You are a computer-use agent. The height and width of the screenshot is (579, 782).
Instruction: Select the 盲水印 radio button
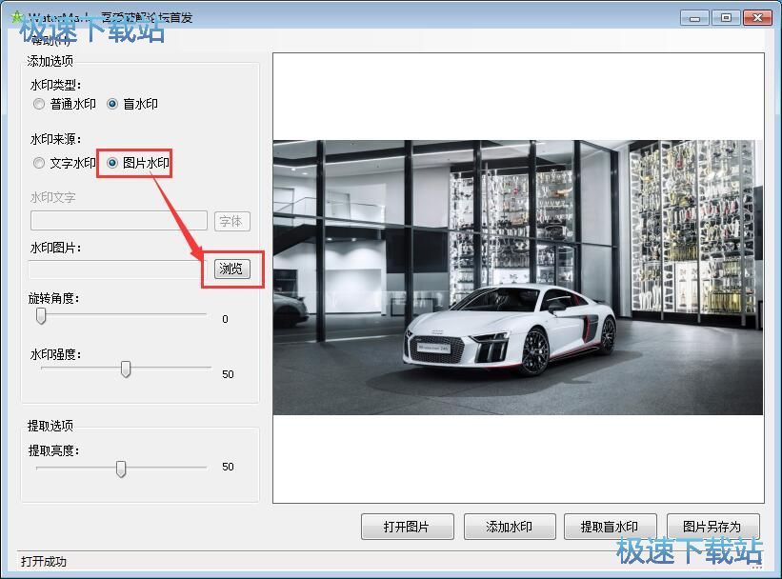[112, 104]
